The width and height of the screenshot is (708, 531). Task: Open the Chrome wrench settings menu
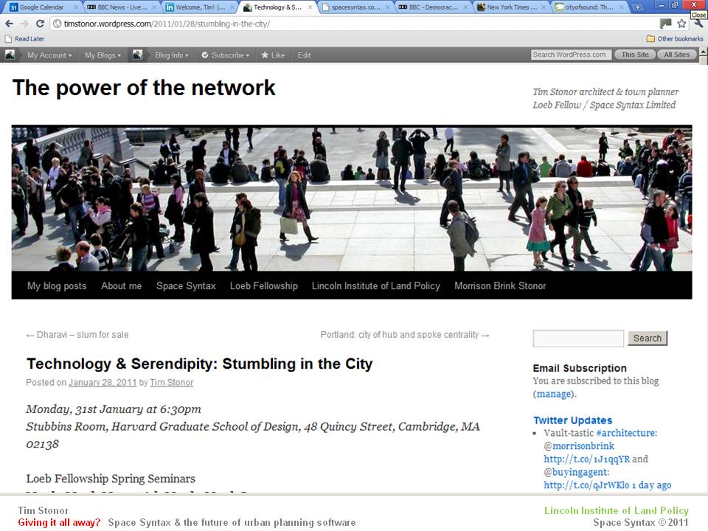(698, 24)
